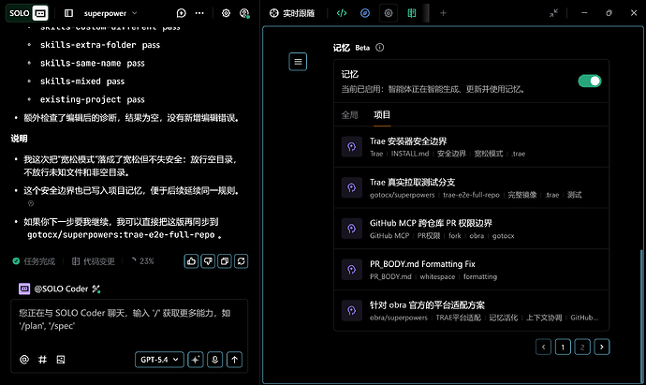Copy the response with copy icon
This screenshot has width=646, height=385.
coord(225,261)
